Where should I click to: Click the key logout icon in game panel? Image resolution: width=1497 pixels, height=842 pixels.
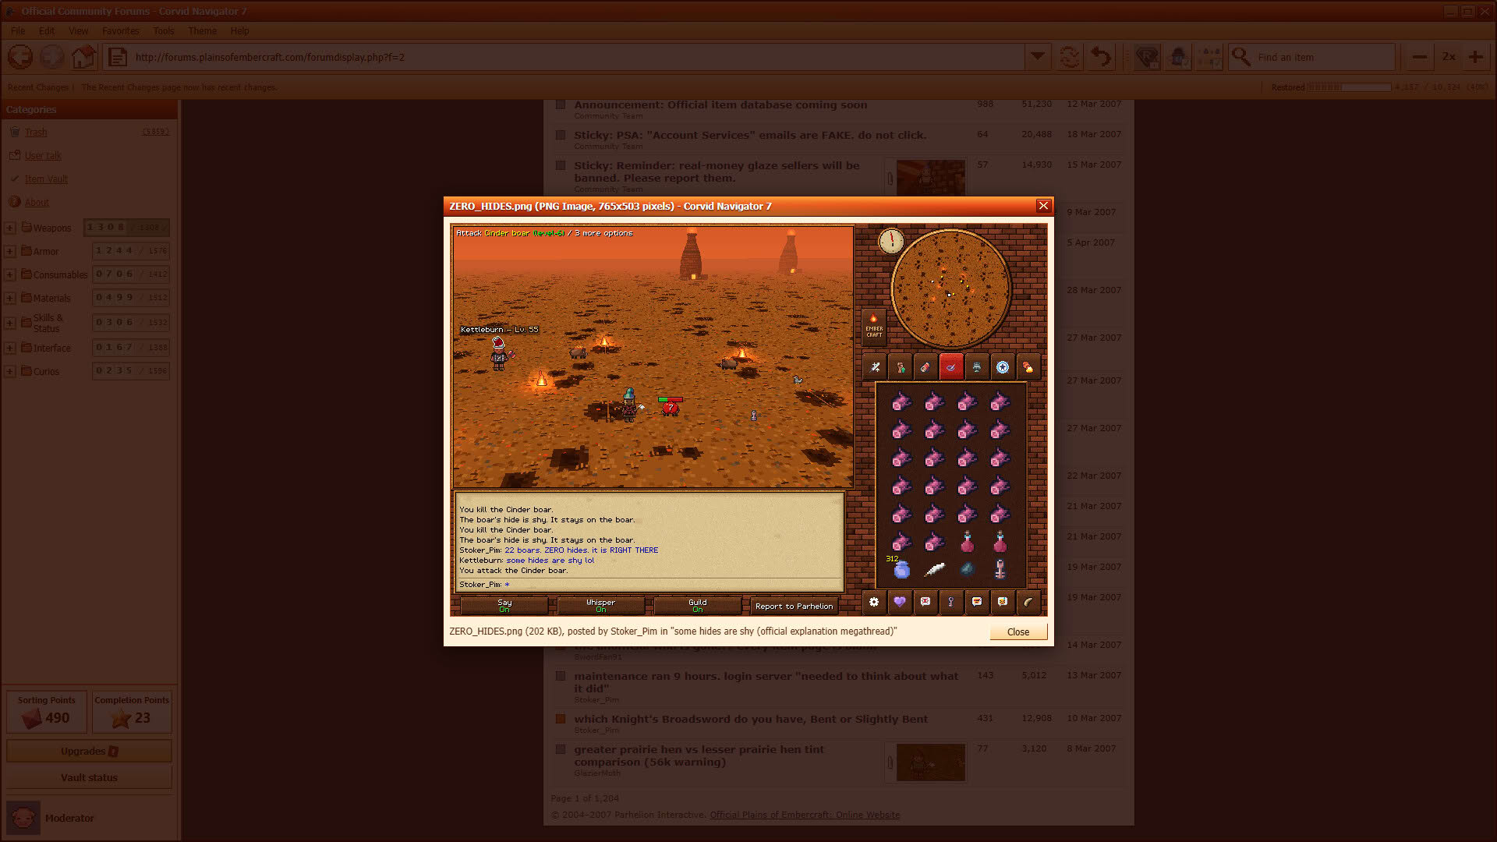pyautogui.click(x=950, y=602)
